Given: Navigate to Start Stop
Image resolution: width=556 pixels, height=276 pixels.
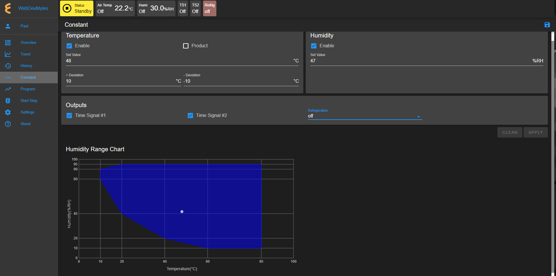Looking at the screenshot, I should pyautogui.click(x=29, y=101).
